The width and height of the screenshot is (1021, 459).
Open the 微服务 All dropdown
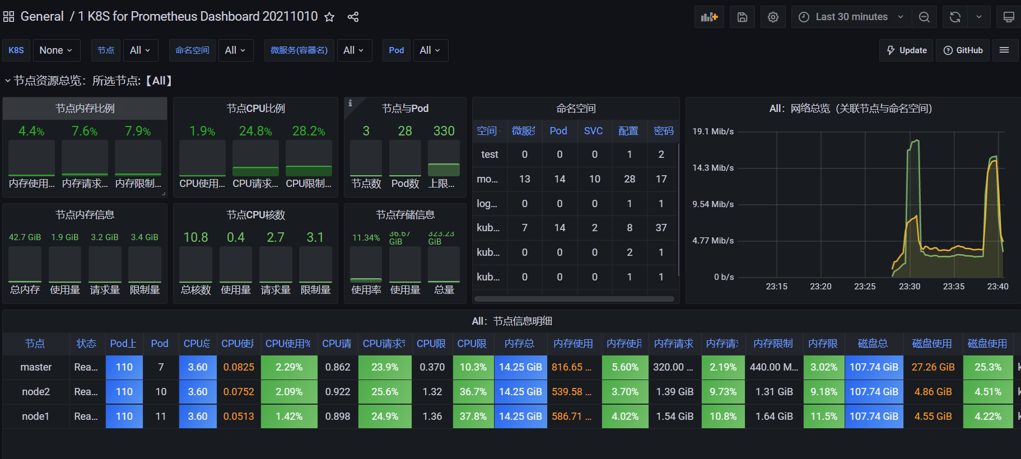pos(354,50)
